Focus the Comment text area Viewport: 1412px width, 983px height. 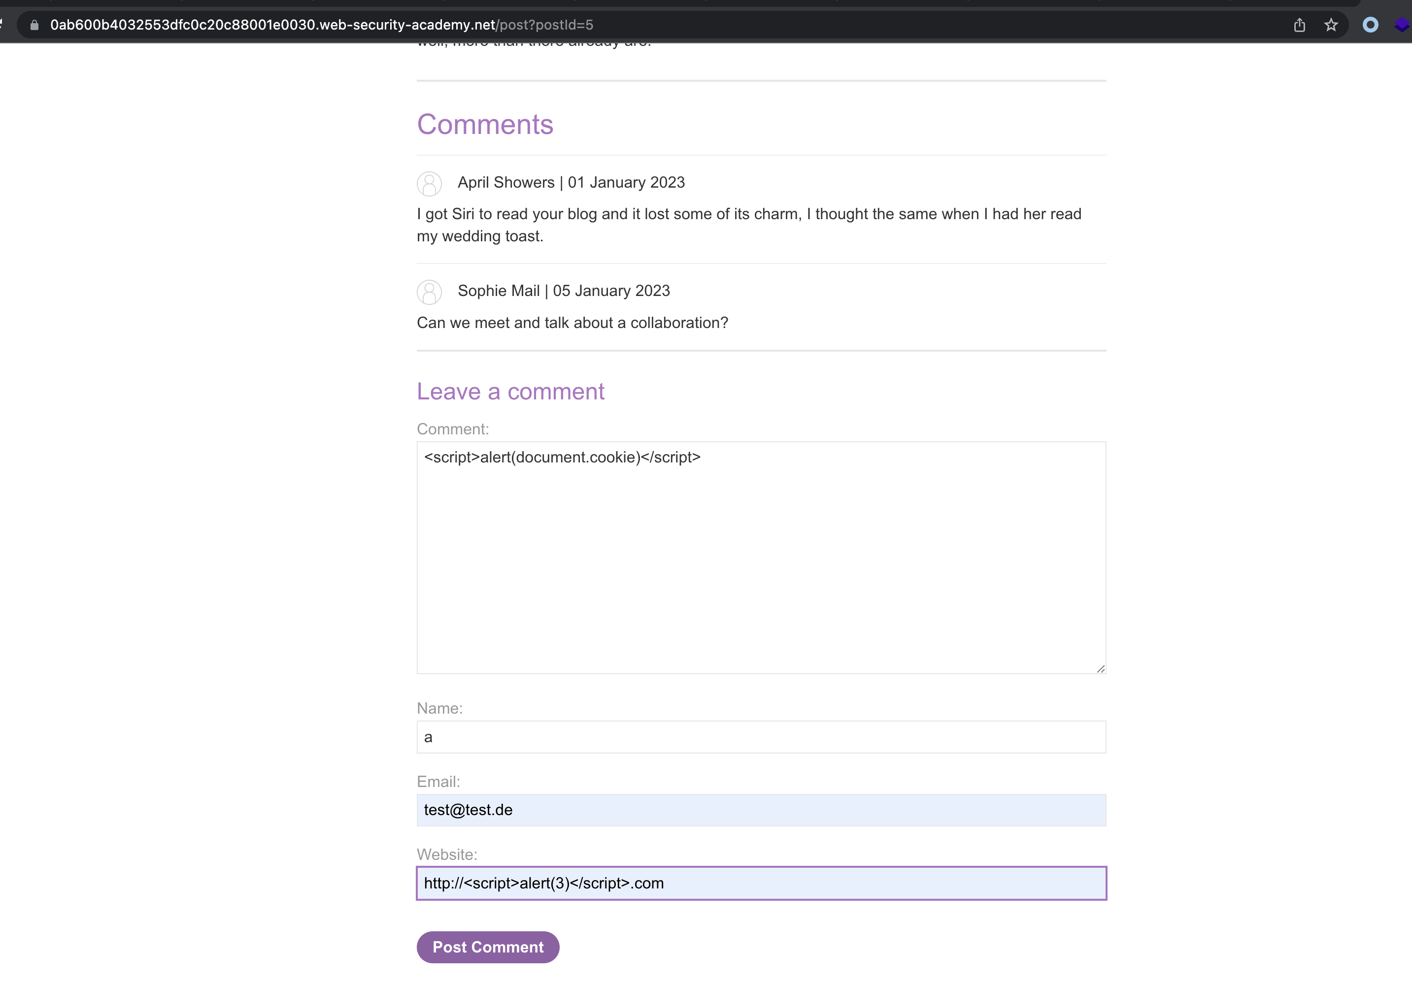[761, 557]
